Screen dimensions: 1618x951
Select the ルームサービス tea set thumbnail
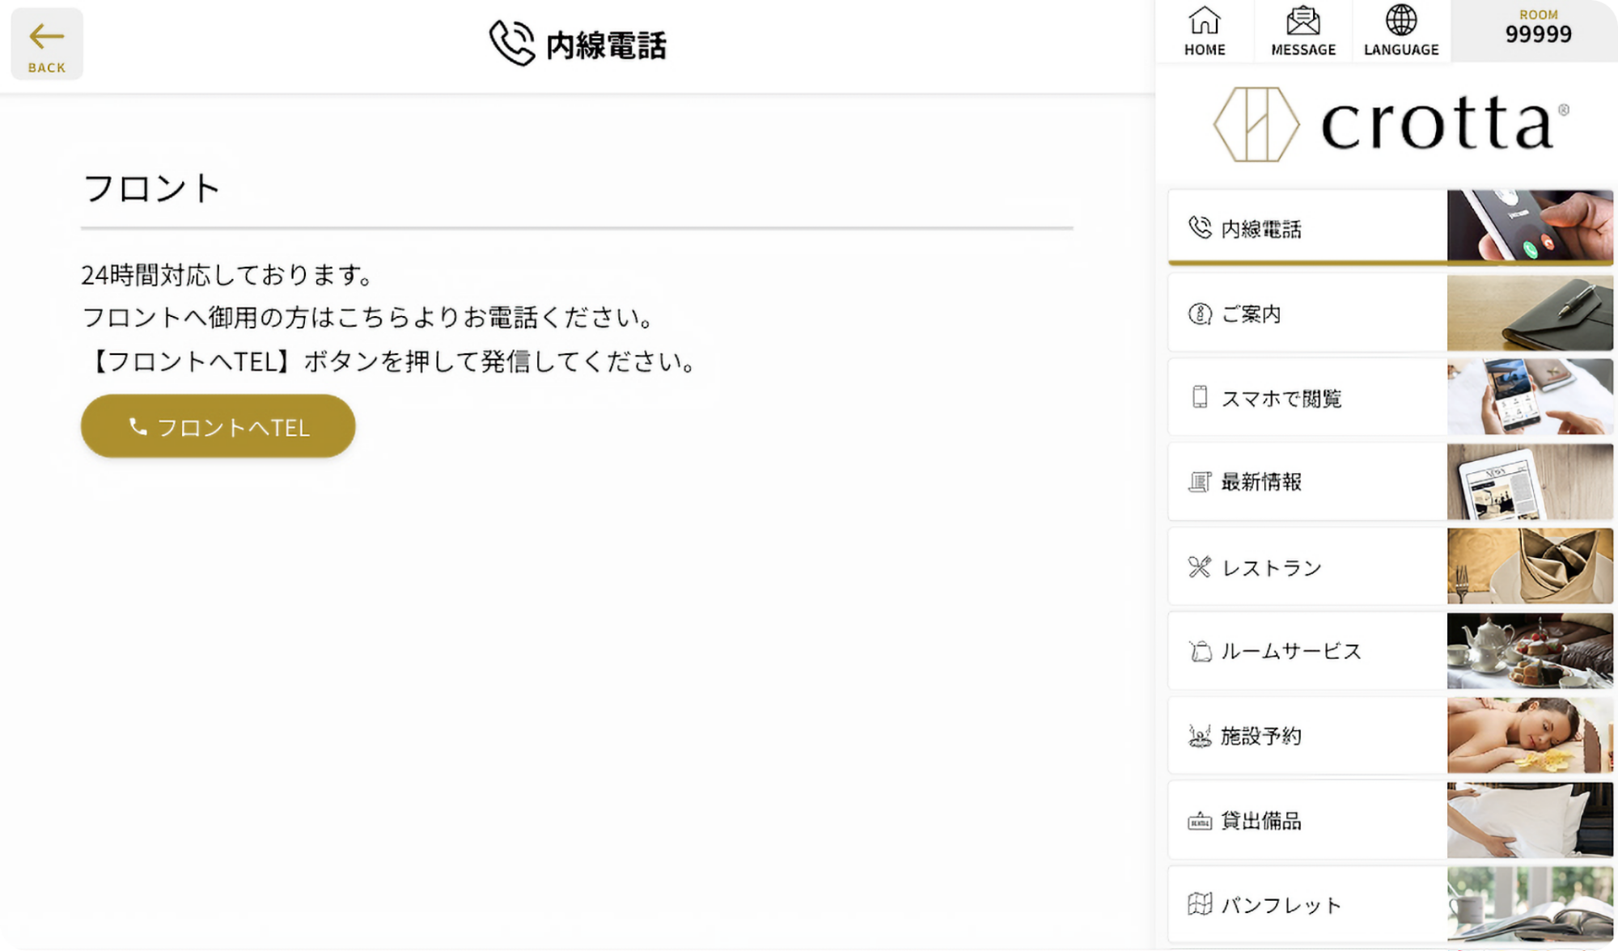[1529, 651]
